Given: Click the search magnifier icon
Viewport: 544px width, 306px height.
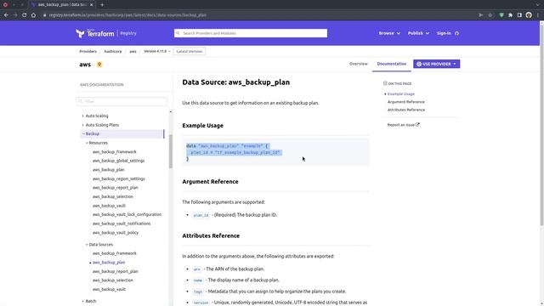Looking at the screenshot, I should tap(178, 33).
